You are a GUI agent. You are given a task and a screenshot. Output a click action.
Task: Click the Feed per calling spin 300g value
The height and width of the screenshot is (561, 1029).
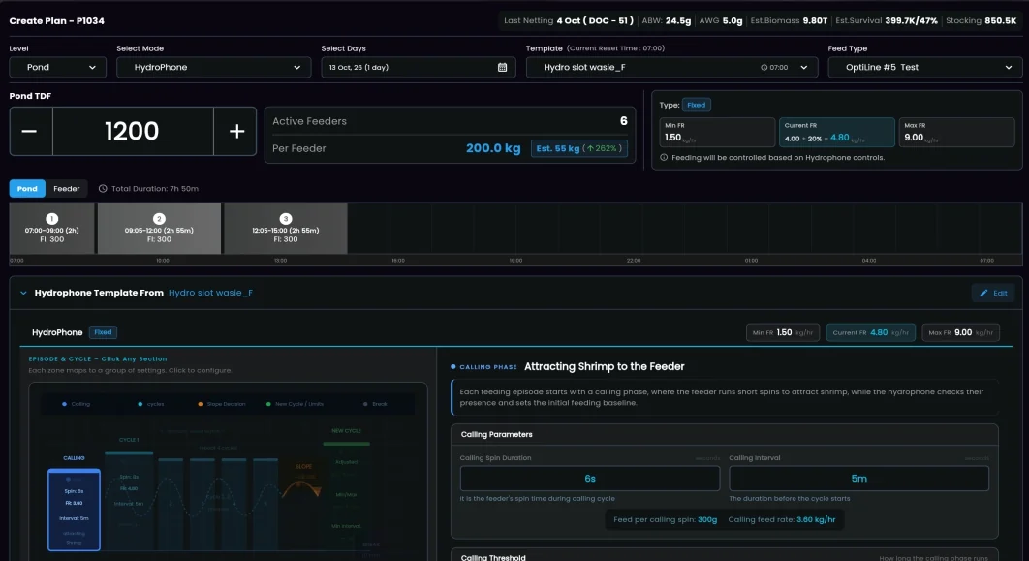(x=707, y=519)
